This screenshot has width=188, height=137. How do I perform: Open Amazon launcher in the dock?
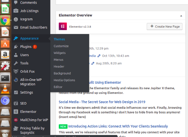pyautogui.click(x=5, y=55)
